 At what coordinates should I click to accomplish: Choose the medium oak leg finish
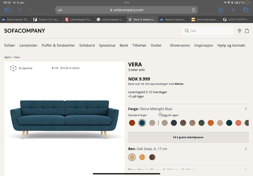[142, 157]
